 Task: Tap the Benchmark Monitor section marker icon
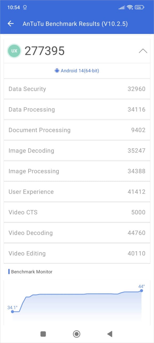9,272
